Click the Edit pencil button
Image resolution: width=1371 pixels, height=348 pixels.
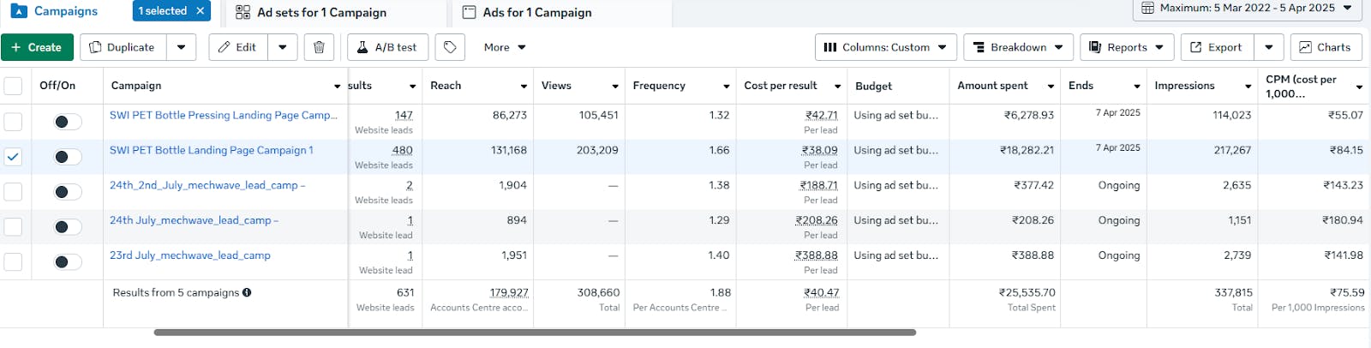click(x=238, y=47)
